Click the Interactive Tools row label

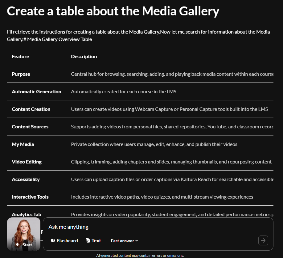pyautogui.click(x=30, y=197)
